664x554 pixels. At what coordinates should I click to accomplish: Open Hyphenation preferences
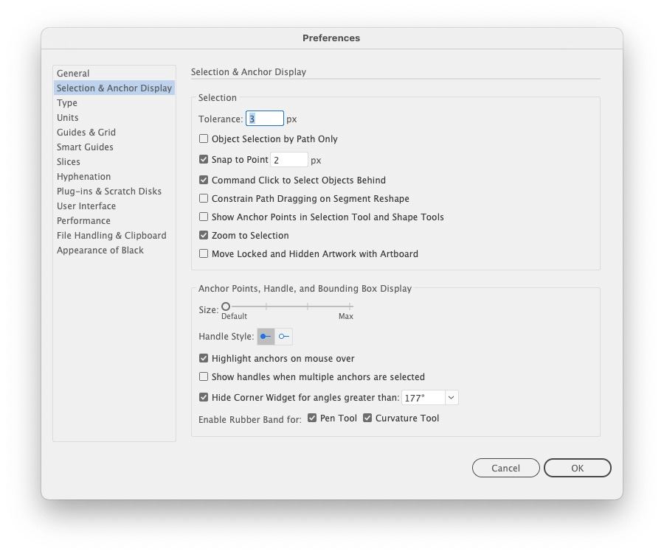point(114,177)
